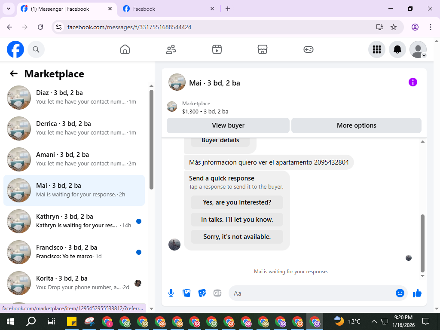Click the View buyer button
This screenshot has width=440, height=330.
coord(228,125)
